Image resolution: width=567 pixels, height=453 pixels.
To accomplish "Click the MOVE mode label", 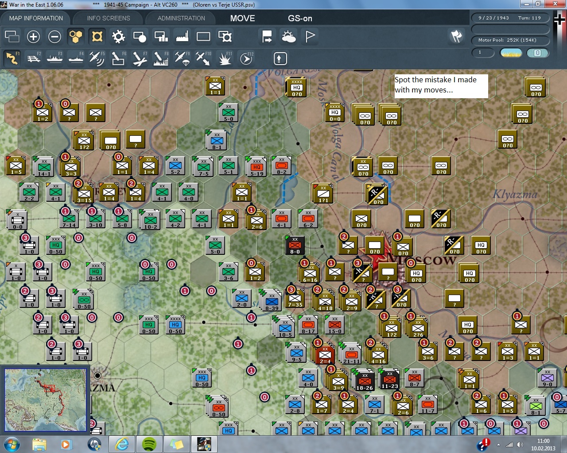I will (243, 18).
